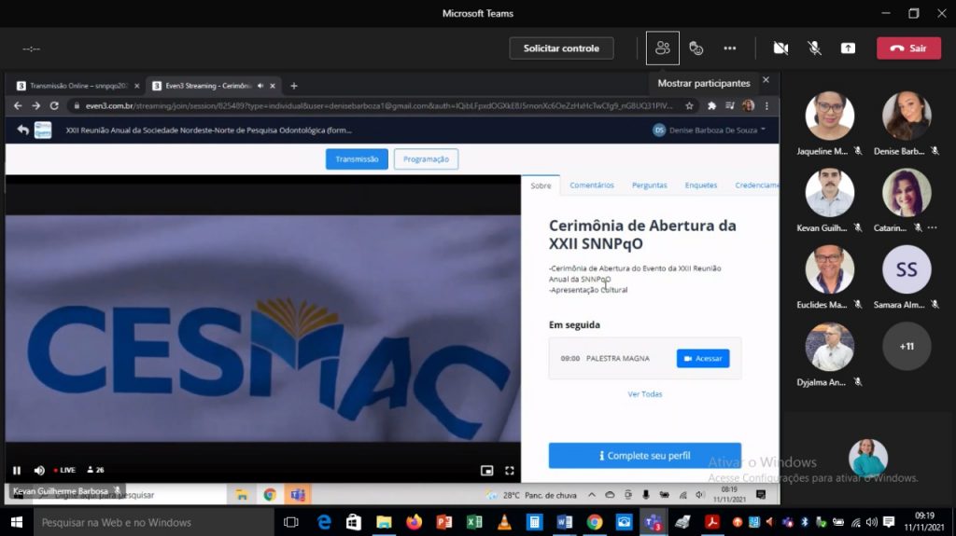Open Task View on the taskbar

coord(291,523)
